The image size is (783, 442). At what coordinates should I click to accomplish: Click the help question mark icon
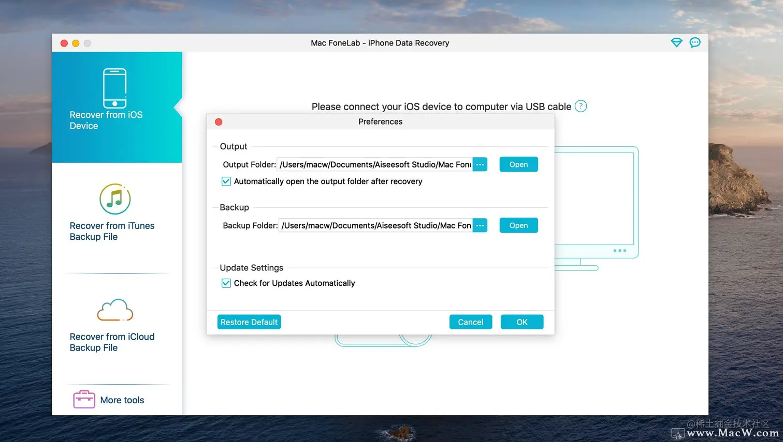coord(581,106)
